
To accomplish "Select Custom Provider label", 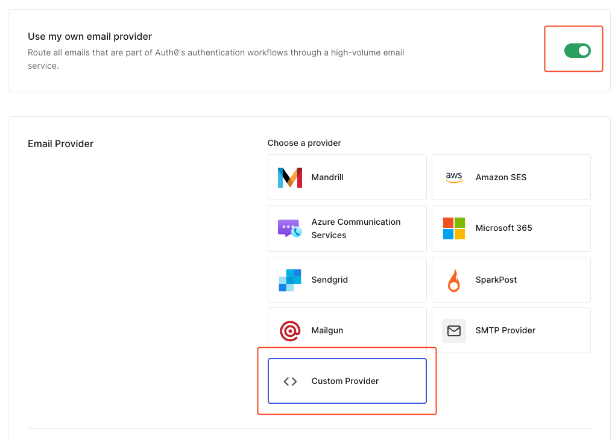I will [x=345, y=381].
